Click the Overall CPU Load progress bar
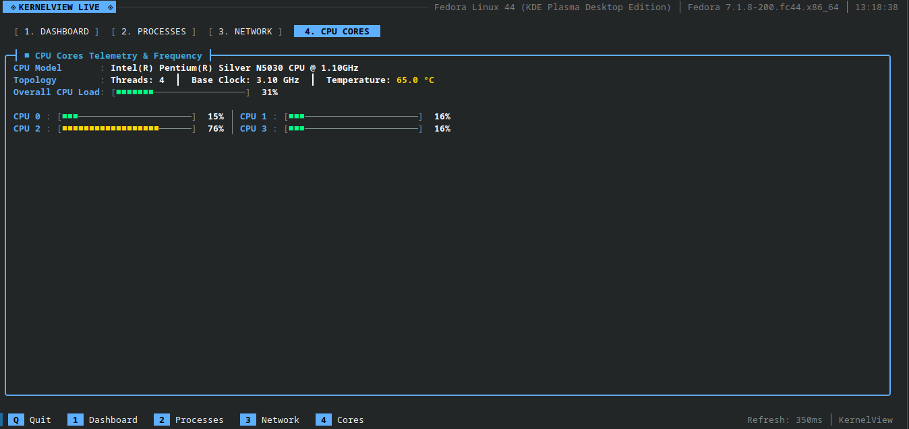Image resolution: width=909 pixels, height=429 pixels. pyautogui.click(x=181, y=92)
